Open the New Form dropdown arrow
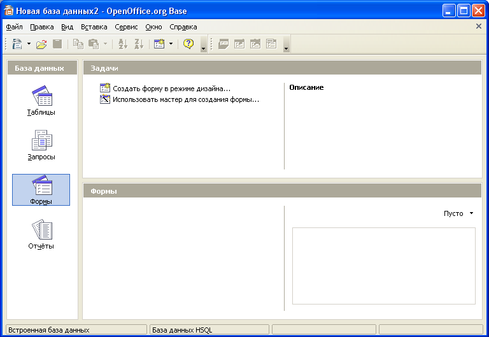489x337 pixels. 171,44
